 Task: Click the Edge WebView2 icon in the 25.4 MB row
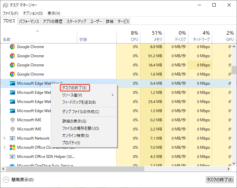[12, 102]
